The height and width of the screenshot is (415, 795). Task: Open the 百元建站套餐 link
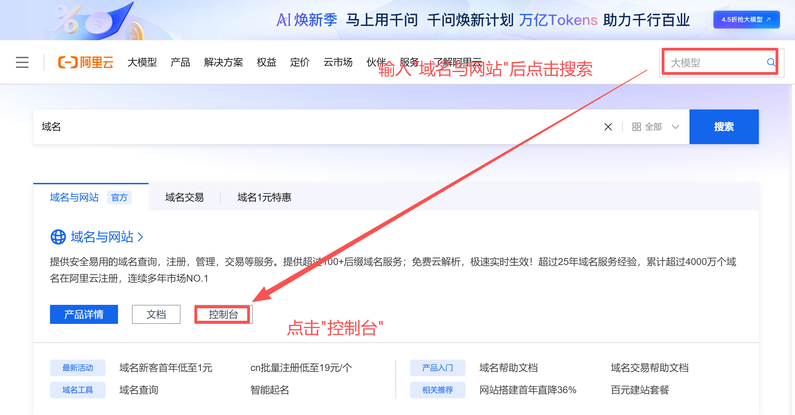[640, 390]
